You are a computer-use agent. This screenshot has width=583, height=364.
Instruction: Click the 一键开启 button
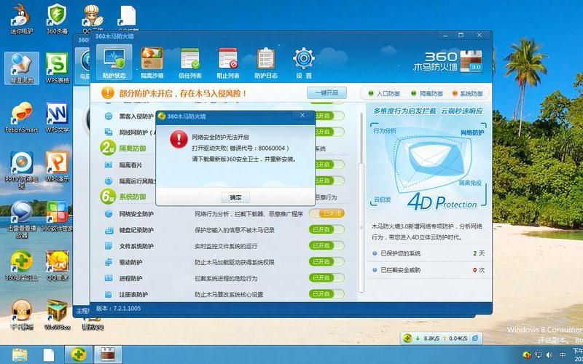[x=326, y=92]
